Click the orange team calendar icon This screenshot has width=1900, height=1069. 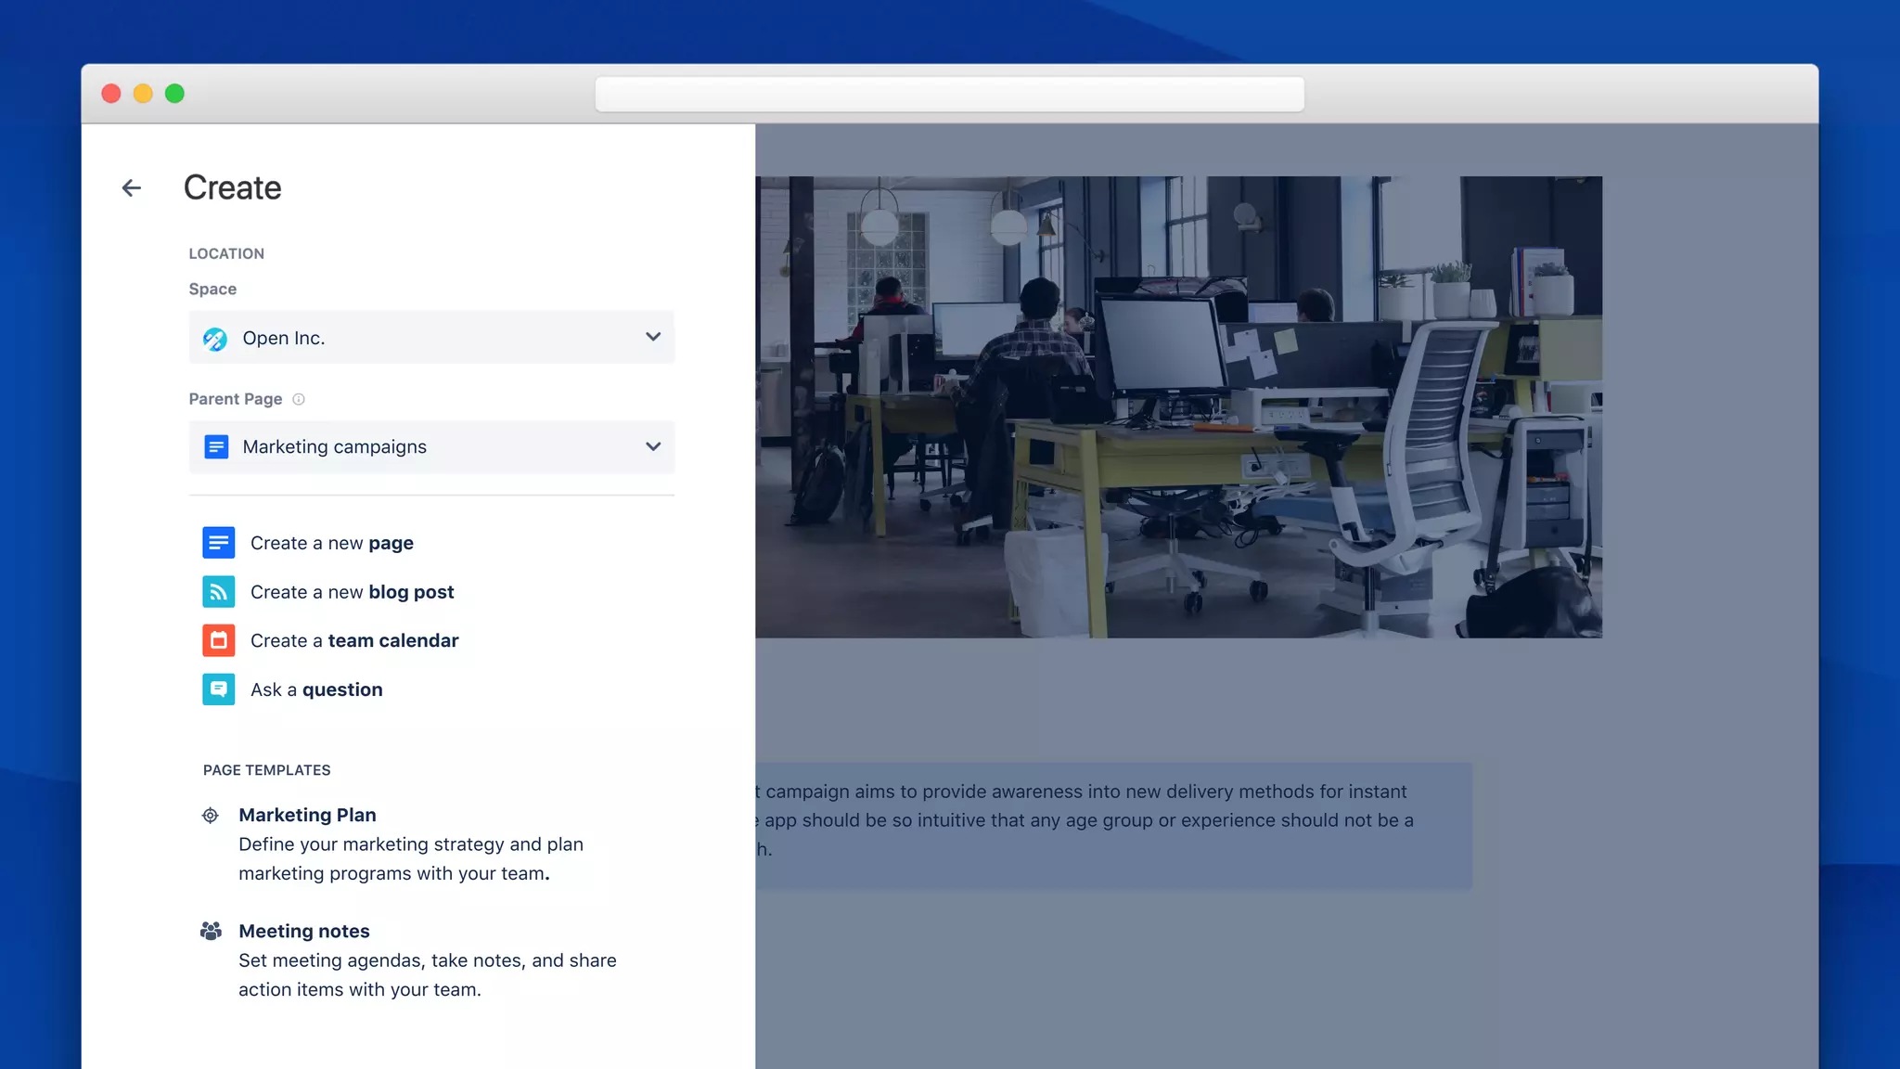click(x=218, y=640)
